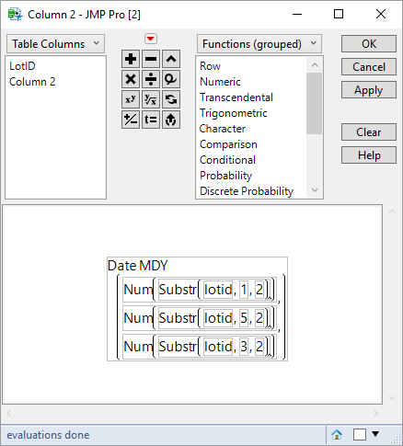Image resolution: width=403 pixels, height=446 pixels.
Task: Click the divide operator button
Action: coord(151,79)
